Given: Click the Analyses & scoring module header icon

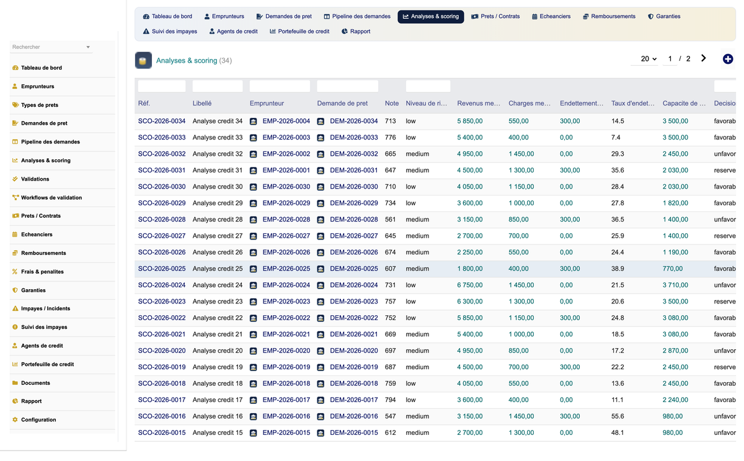Looking at the screenshot, I should point(143,60).
